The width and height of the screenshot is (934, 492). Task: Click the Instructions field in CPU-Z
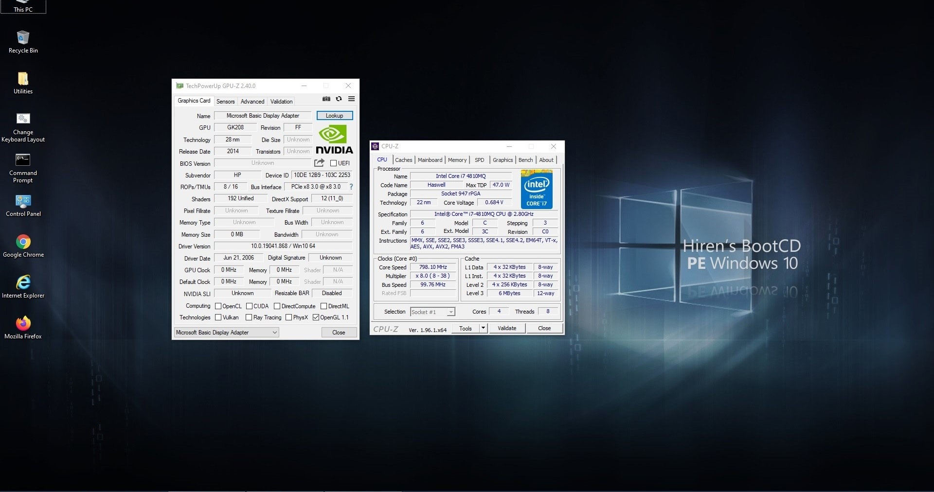pos(484,244)
